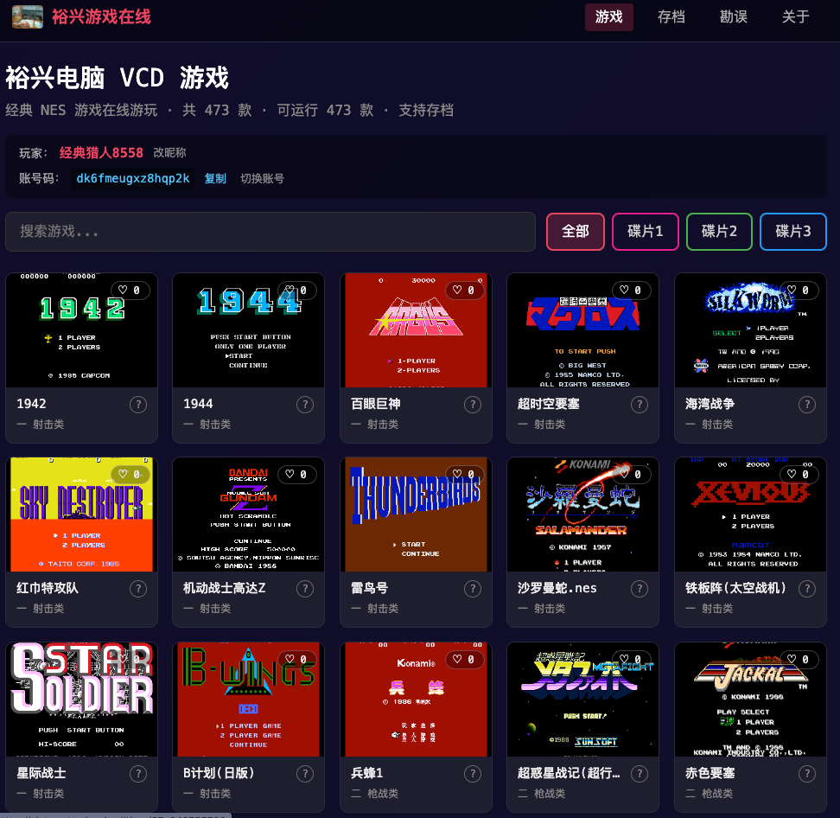Open help icon for 百眼巨神 card
The width and height of the screenshot is (840, 818).
tap(473, 405)
